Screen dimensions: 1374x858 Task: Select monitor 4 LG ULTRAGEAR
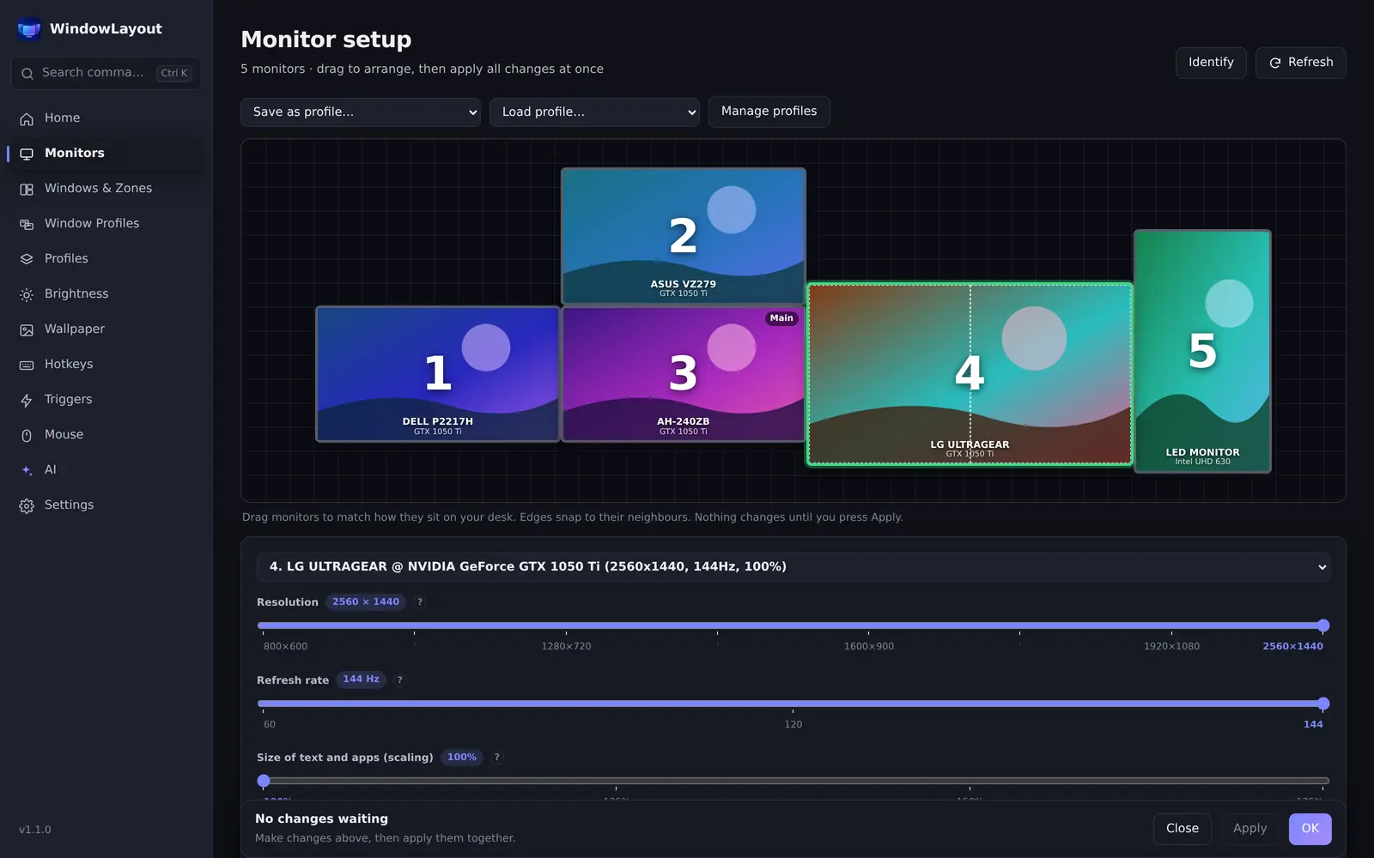click(x=970, y=374)
